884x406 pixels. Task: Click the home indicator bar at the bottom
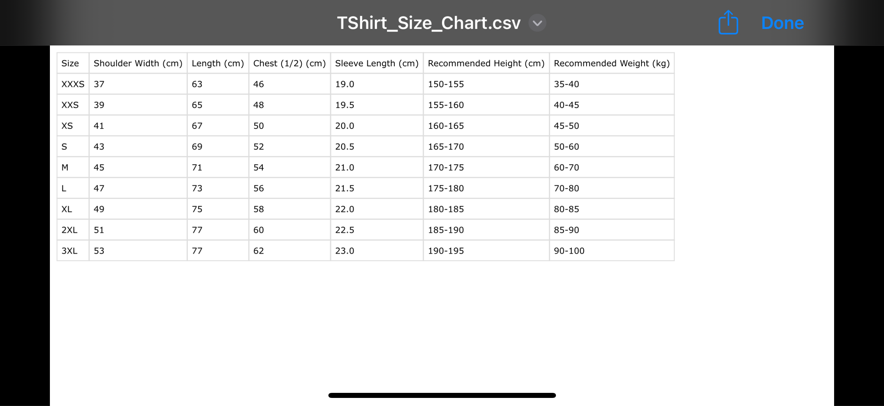(442, 395)
